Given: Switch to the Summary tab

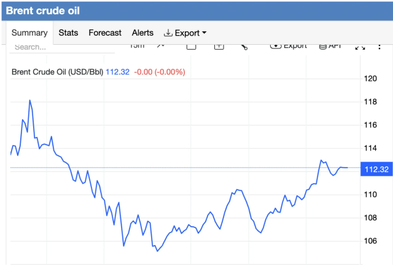Looking at the screenshot, I should 29,33.
